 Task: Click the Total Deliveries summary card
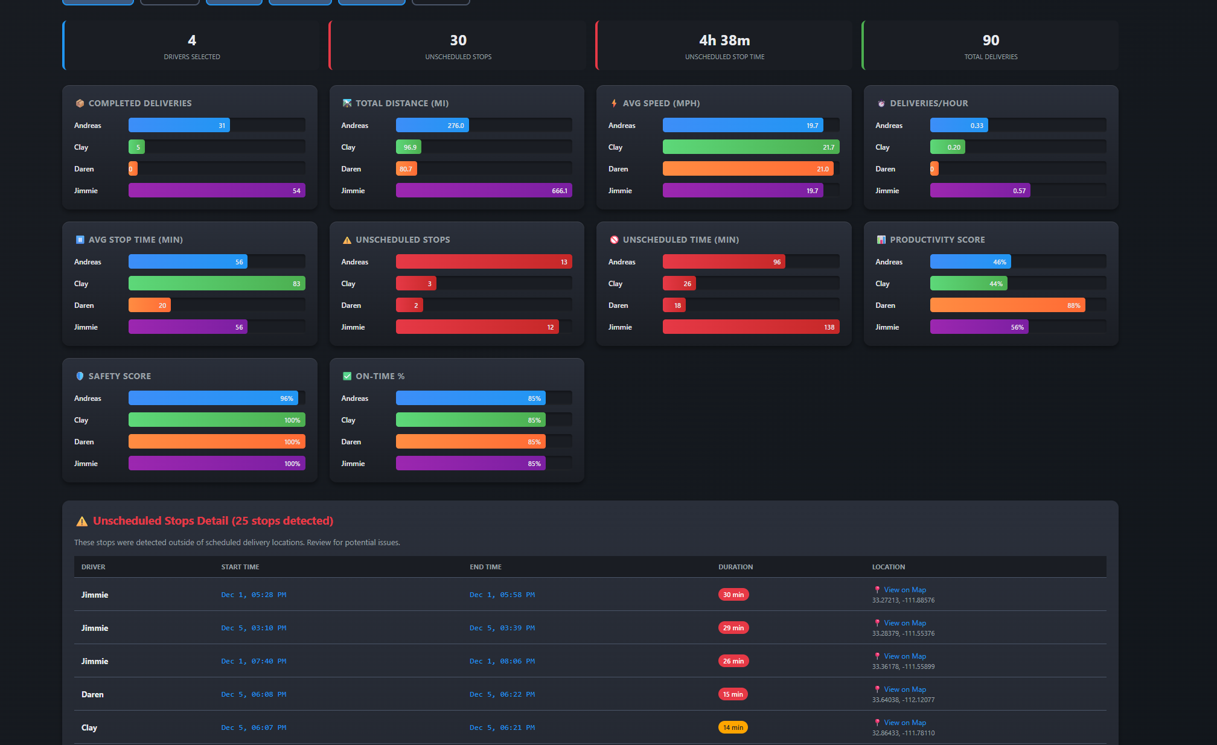click(990, 46)
